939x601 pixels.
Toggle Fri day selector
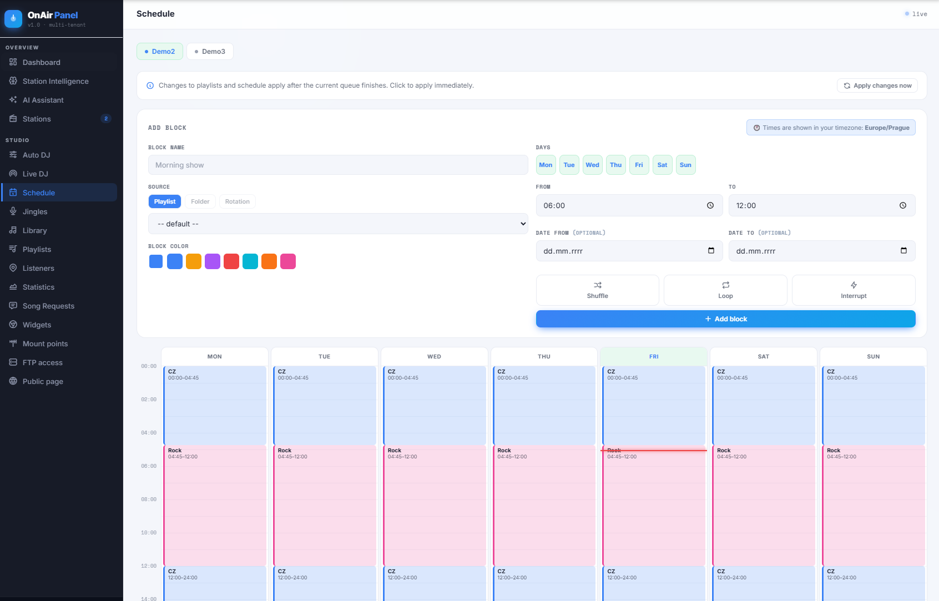[639, 165]
